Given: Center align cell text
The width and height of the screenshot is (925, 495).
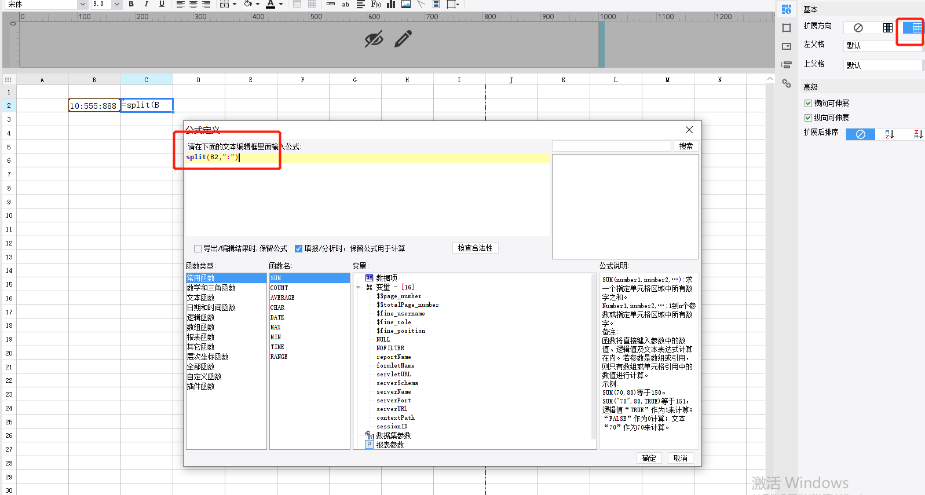Looking at the screenshot, I should pos(193,4).
